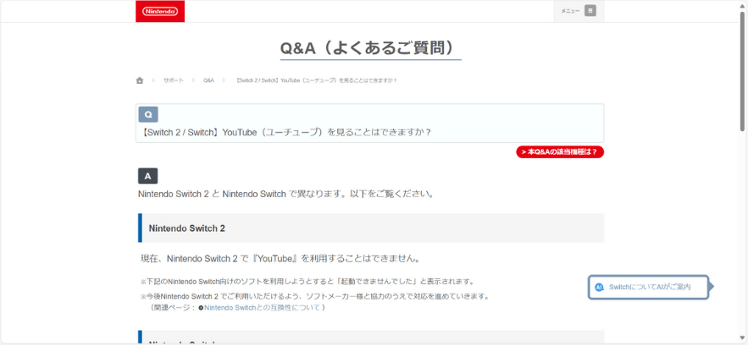Click the Q&A（よくあるご質問） page heading
This screenshot has width=748, height=346.
click(371, 48)
